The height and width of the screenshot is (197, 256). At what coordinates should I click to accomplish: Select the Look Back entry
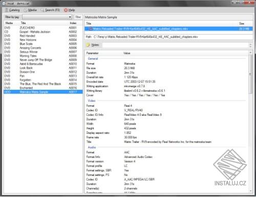pyautogui.click(x=43, y=68)
